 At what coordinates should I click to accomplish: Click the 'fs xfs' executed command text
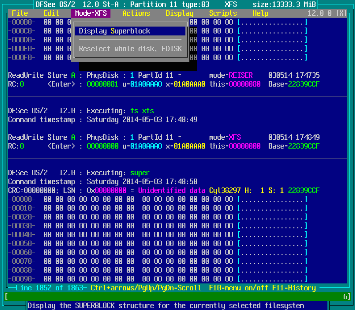142,111
